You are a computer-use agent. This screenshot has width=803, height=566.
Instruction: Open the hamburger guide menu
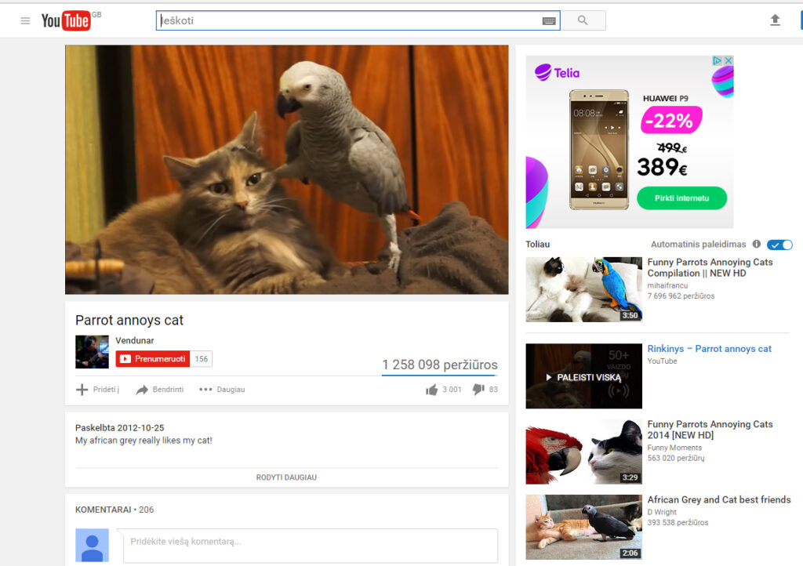25,20
